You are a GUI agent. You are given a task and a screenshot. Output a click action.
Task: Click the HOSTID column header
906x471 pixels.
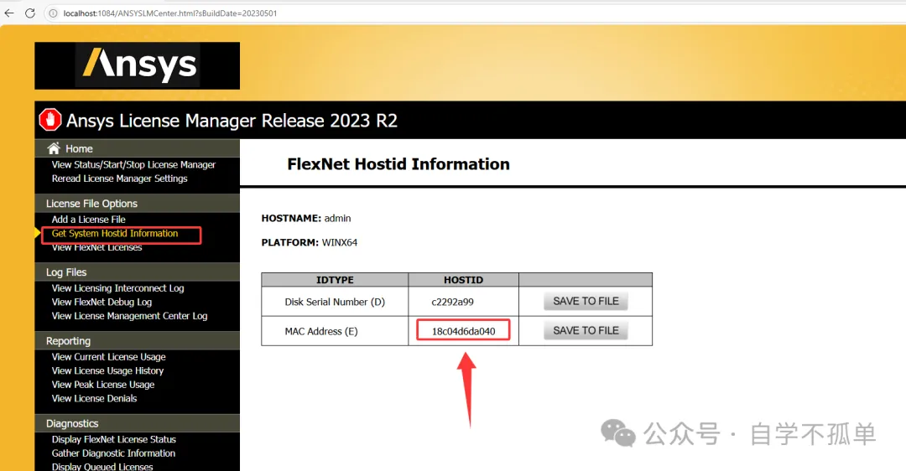click(463, 280)
